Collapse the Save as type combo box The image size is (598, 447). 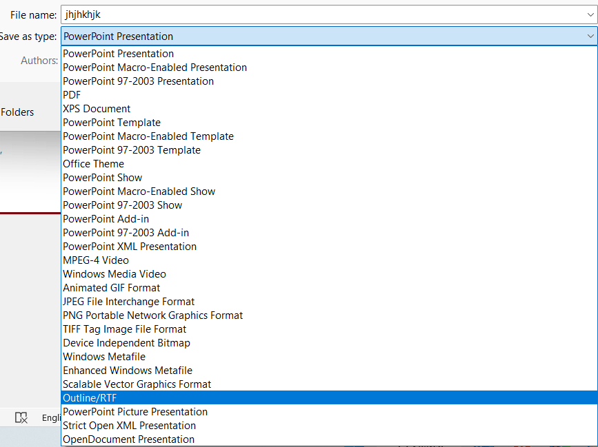pos(590,37)
